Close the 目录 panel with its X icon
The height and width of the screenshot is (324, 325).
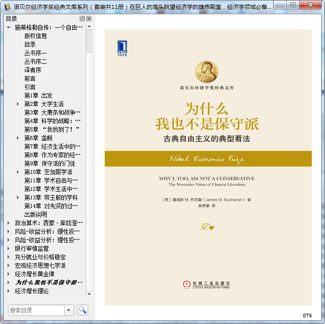coord(89,19)
